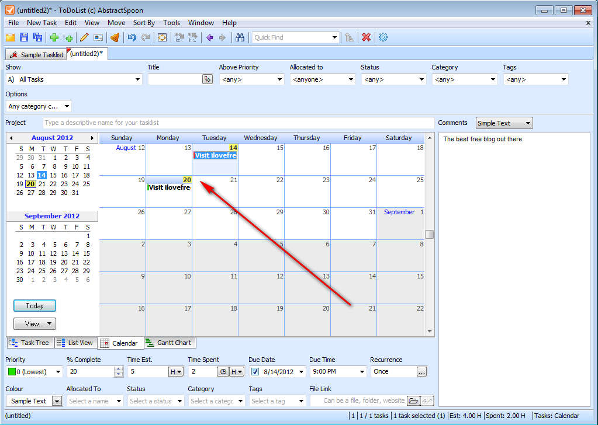Click the Save All tasklists icon
This screenshot has height=425, width=598.
point(37,37)
